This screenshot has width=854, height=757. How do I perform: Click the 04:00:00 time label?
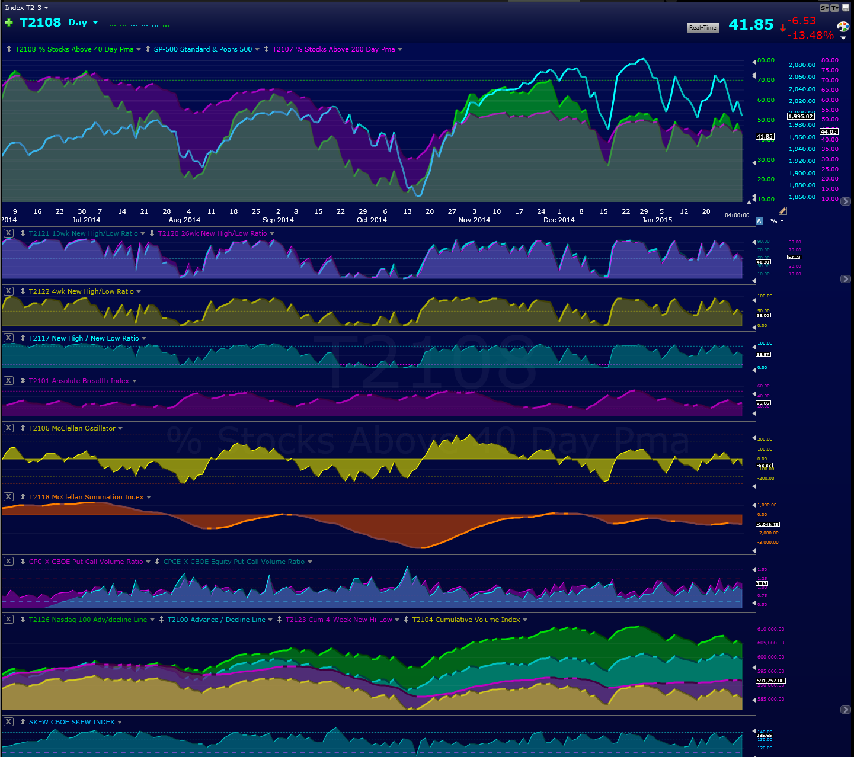point(737,216)
